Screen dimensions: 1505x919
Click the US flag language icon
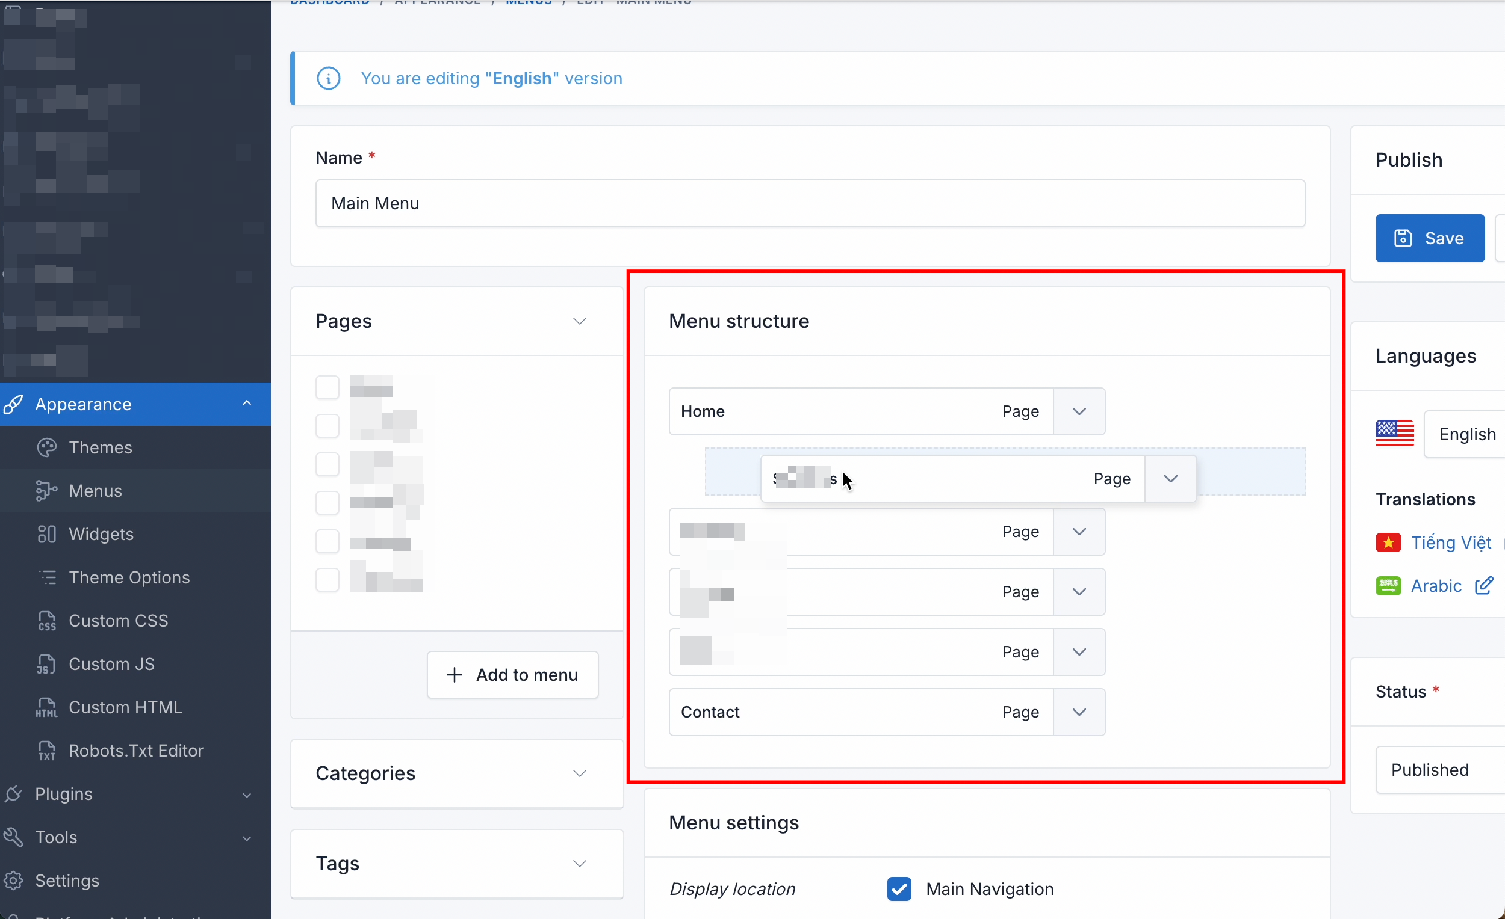(x=1394, y=434)
